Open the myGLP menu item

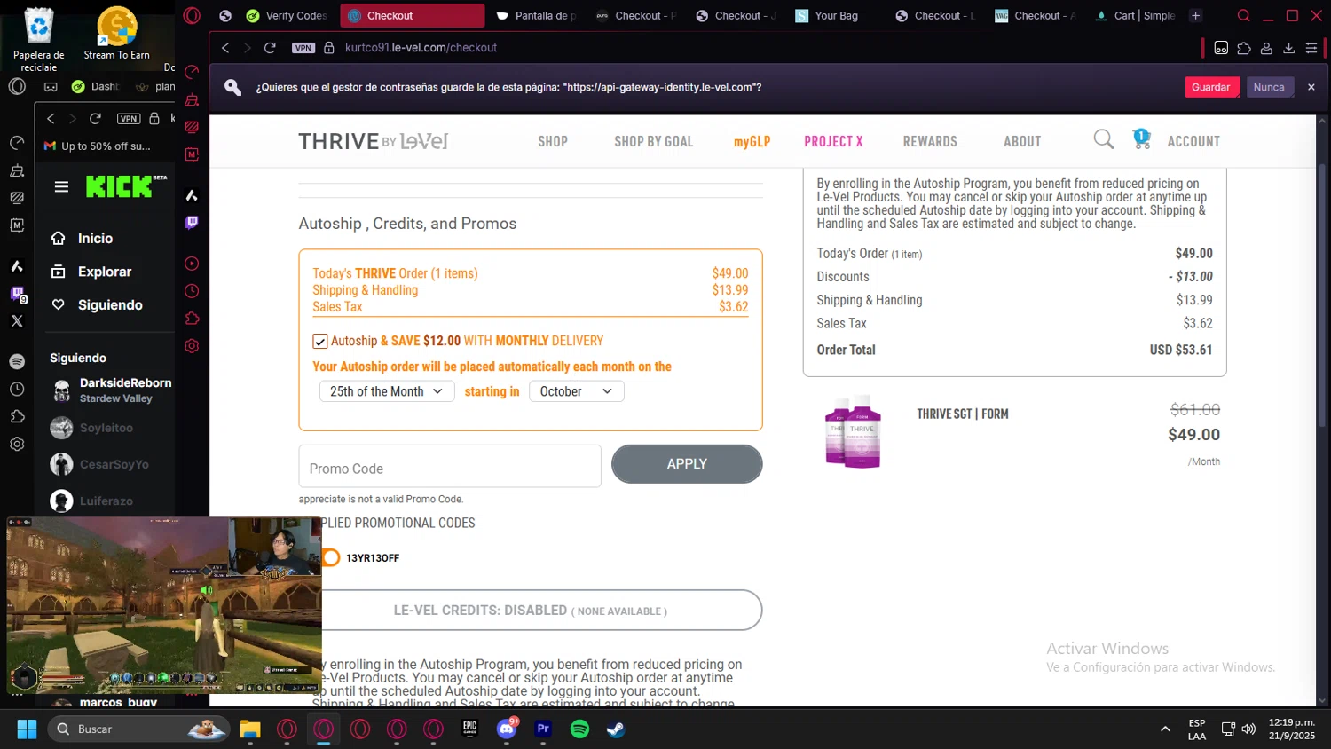[x=752, y=141]
